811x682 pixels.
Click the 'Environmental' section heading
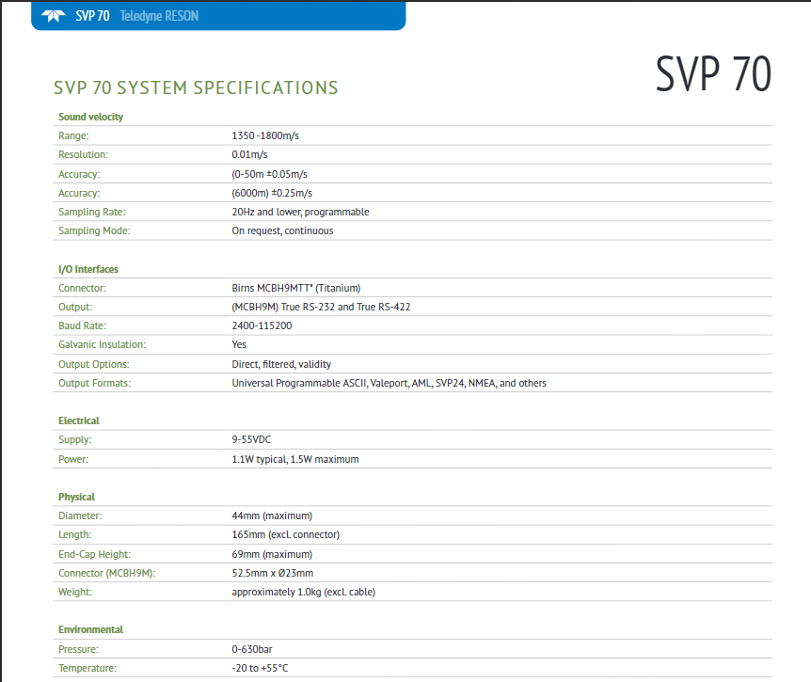90,629
